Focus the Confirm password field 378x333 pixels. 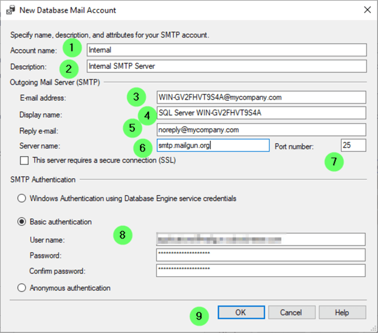click(x=261, y=270)
